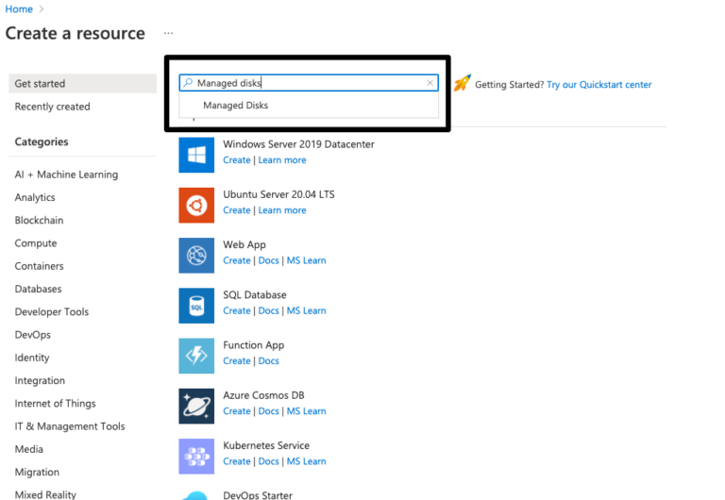
Task: Follow the Try our Quickstart center link
Action: tap(599, 85)
